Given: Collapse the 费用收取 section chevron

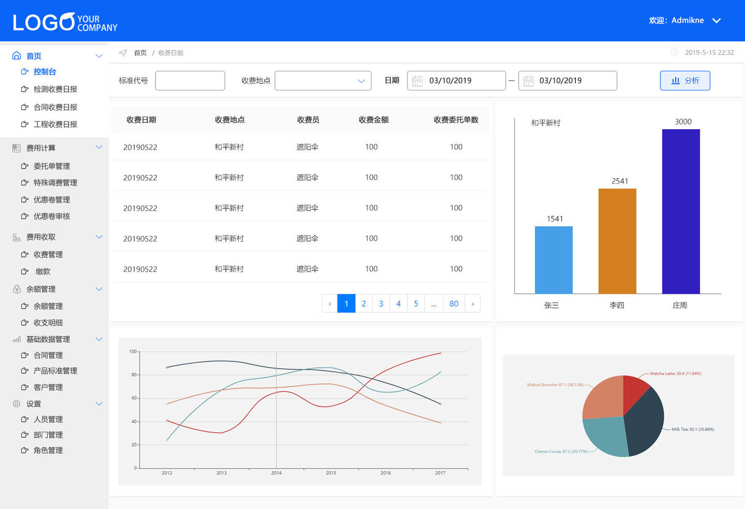Looking at the screenshot, I should (99, 237).
